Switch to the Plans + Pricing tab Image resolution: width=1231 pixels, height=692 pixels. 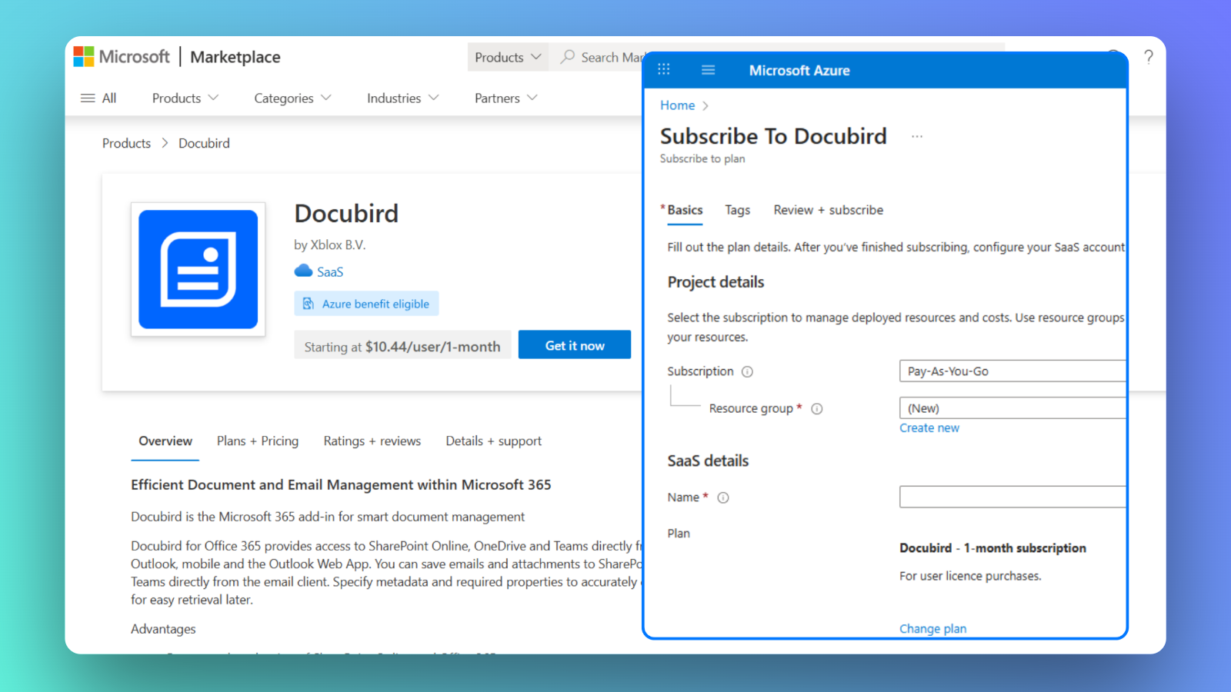click(258, 441)
